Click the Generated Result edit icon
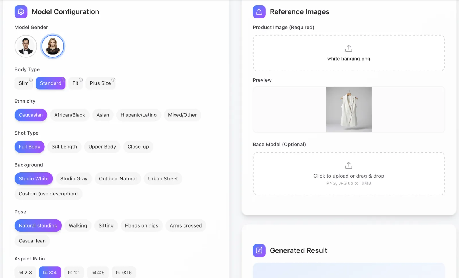459x278 pixels. click(259, 250)
